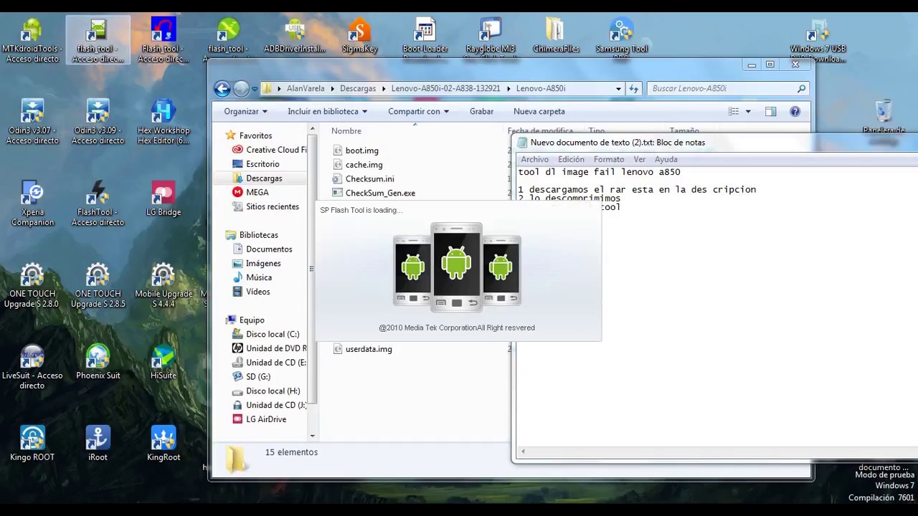Screen dimensions: 918x516
Task: Open HiSuite desktop icon
Action: (164, 363)
